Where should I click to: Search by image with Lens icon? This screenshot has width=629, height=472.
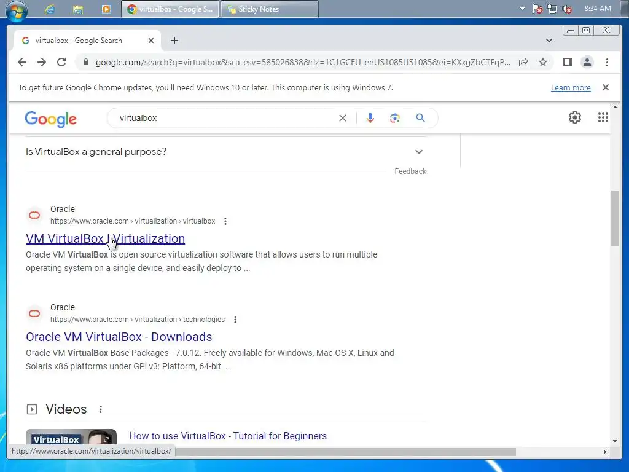[x=395, y=118]
